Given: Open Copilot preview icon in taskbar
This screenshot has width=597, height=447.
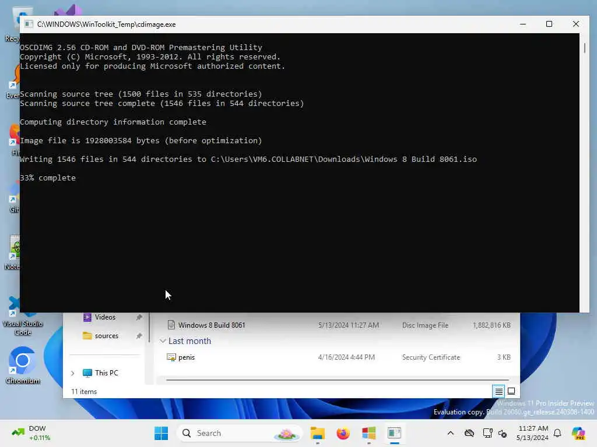Looking at the screenshot, I should [x=578, y=433].
